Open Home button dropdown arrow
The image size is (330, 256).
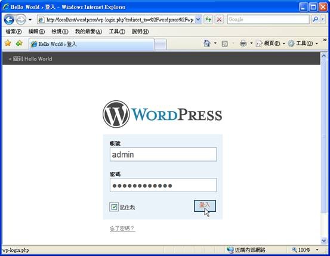(x=215, y=44)
